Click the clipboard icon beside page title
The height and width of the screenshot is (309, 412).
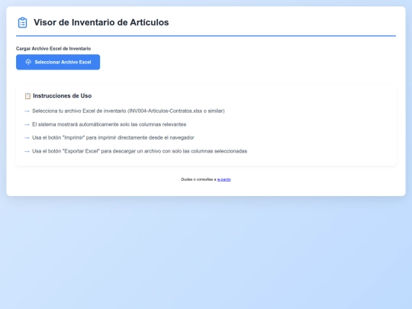click(x=22, y=23)
